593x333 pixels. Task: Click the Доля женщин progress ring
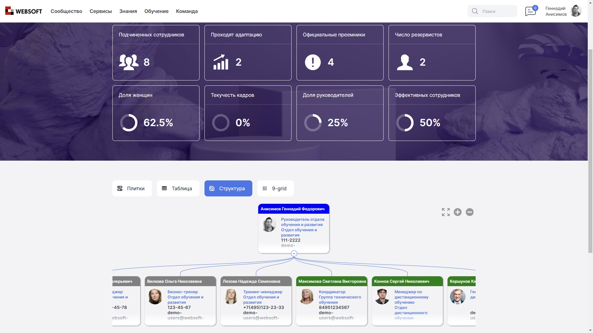[x=129, y=122]
